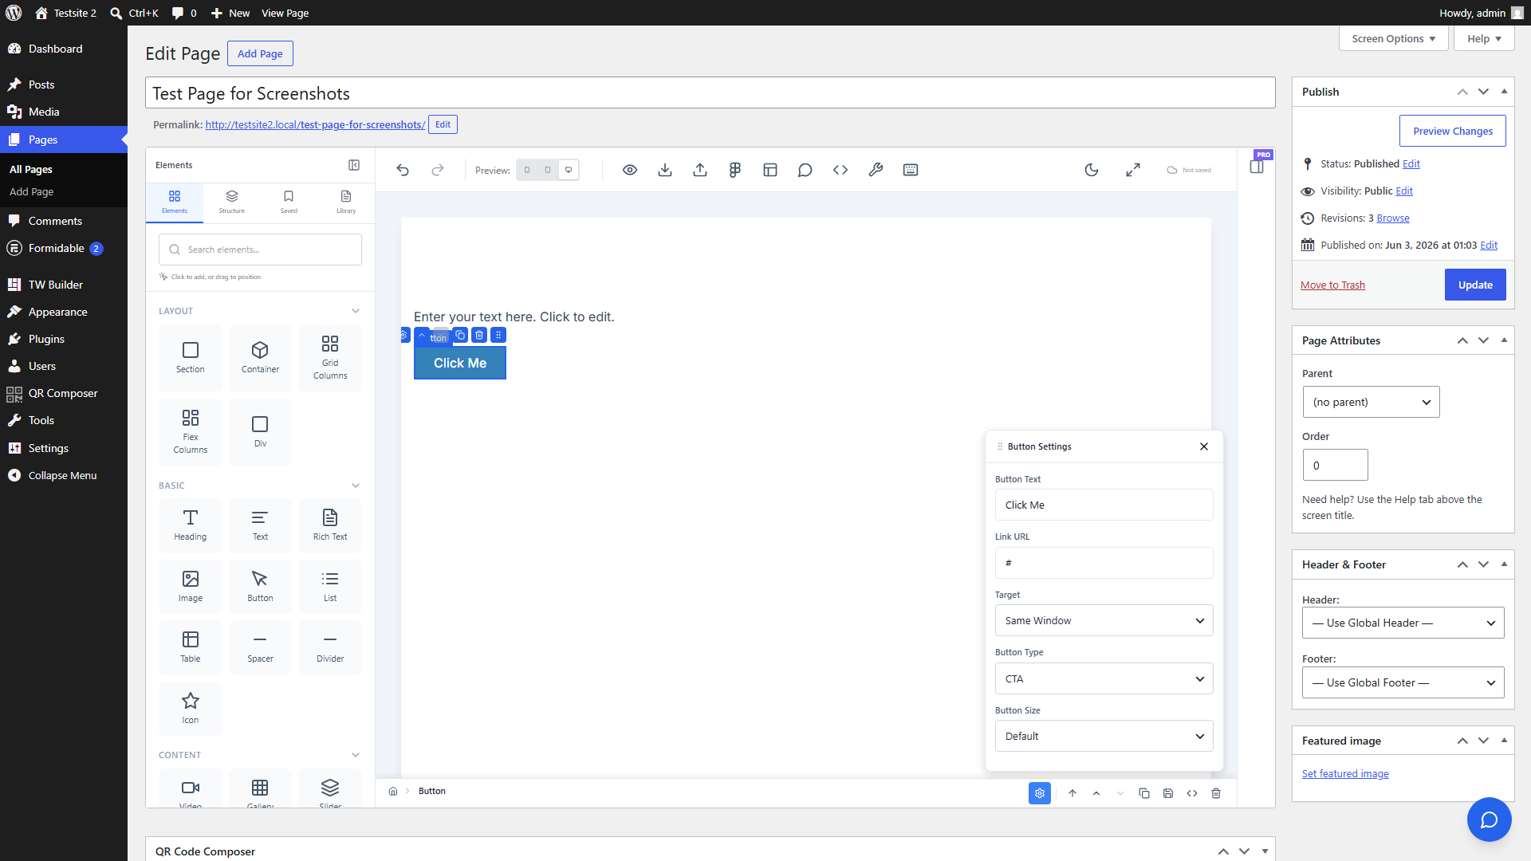The width and height of the screenshot is (1531, 861).
Task: Select desktop preview device
Action: (x=569, y=170)
